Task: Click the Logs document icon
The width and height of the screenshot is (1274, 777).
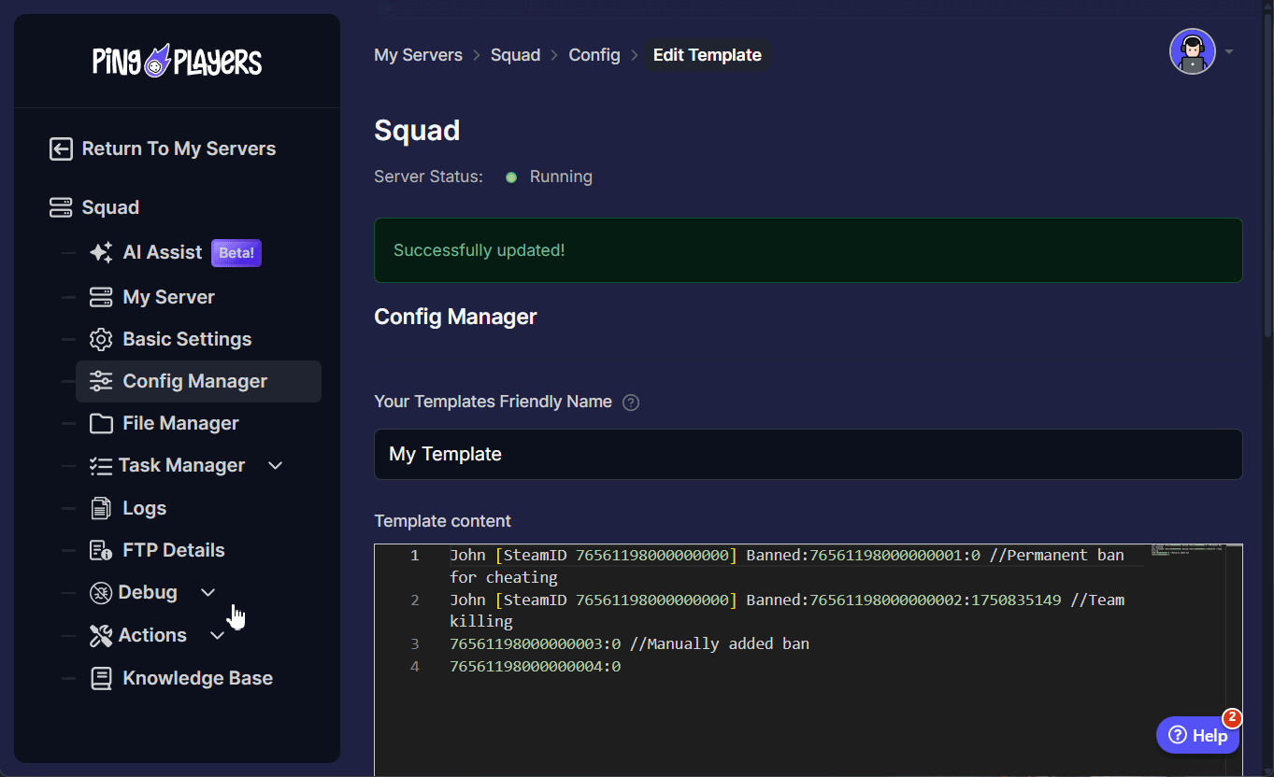Action: pos(101,508)
